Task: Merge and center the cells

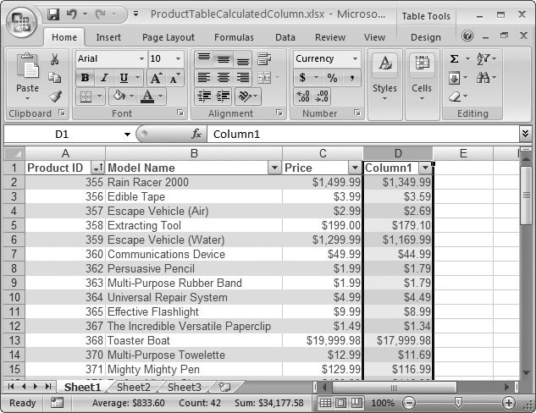Action: tap(264, 78)
